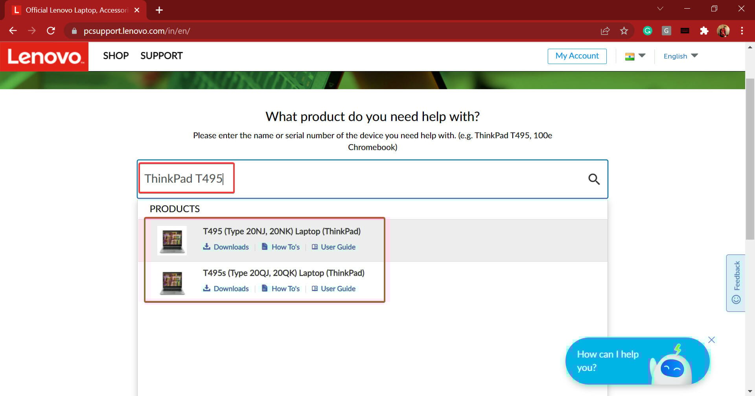Open the SHOP menu
This screenshot has height=396, width=755.
116,56
